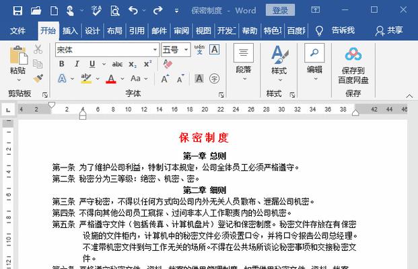418x269 pixels.
Task: Open the 段落 paragraph group
Action: click(244, 62)
